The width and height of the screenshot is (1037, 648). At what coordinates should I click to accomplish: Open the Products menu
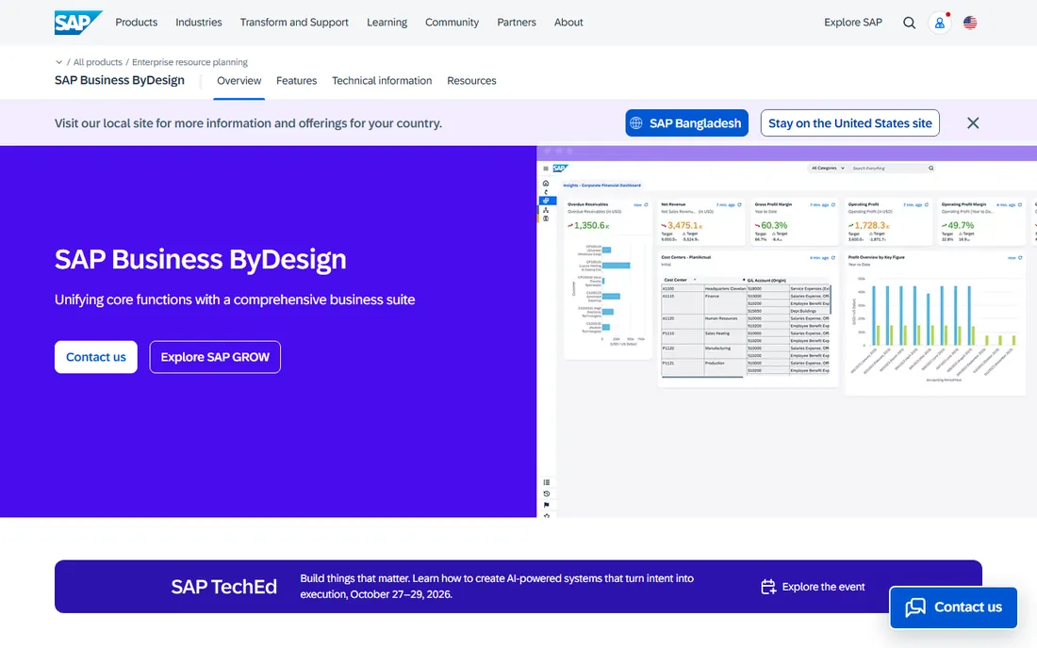pos(137,23)
